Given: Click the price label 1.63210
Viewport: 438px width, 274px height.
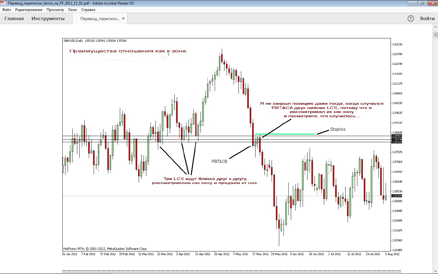Looking at the screenshot, I should point(397,44).
